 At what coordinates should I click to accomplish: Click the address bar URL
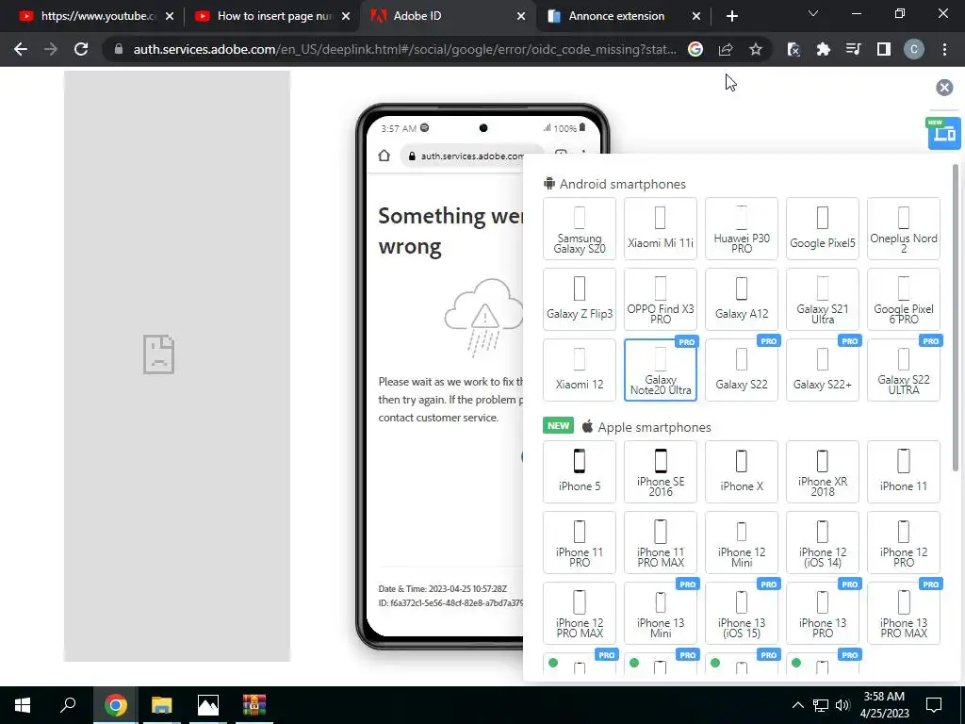click(404, 49)
